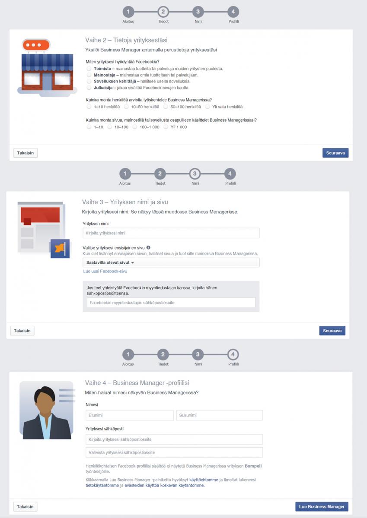Open Saatavilla olevat sivut dropdown
The height and width of the screenshot is (518, 367).
tap(171, 262)
